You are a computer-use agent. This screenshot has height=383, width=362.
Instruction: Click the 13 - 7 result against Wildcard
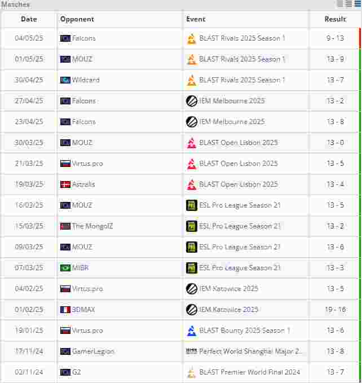pyautogui.click(x=335, y=80)
